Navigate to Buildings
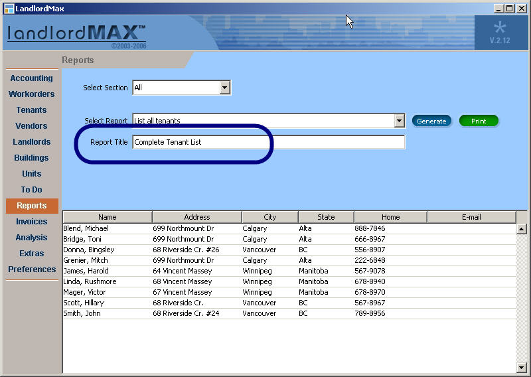 pos(31,158)
